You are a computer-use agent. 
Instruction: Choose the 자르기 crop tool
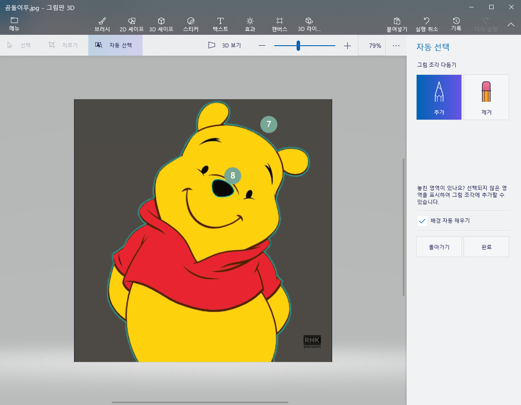[x=63, y=45]
